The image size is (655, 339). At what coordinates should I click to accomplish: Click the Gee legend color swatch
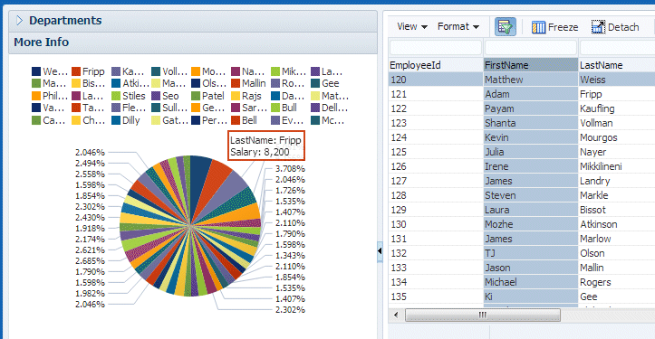[315, 83]
